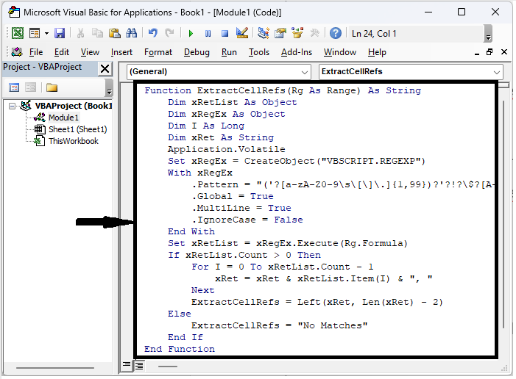Save the workbook with the Save icon
The width and height of the screenshot is (516, 379).
[60, 33]
